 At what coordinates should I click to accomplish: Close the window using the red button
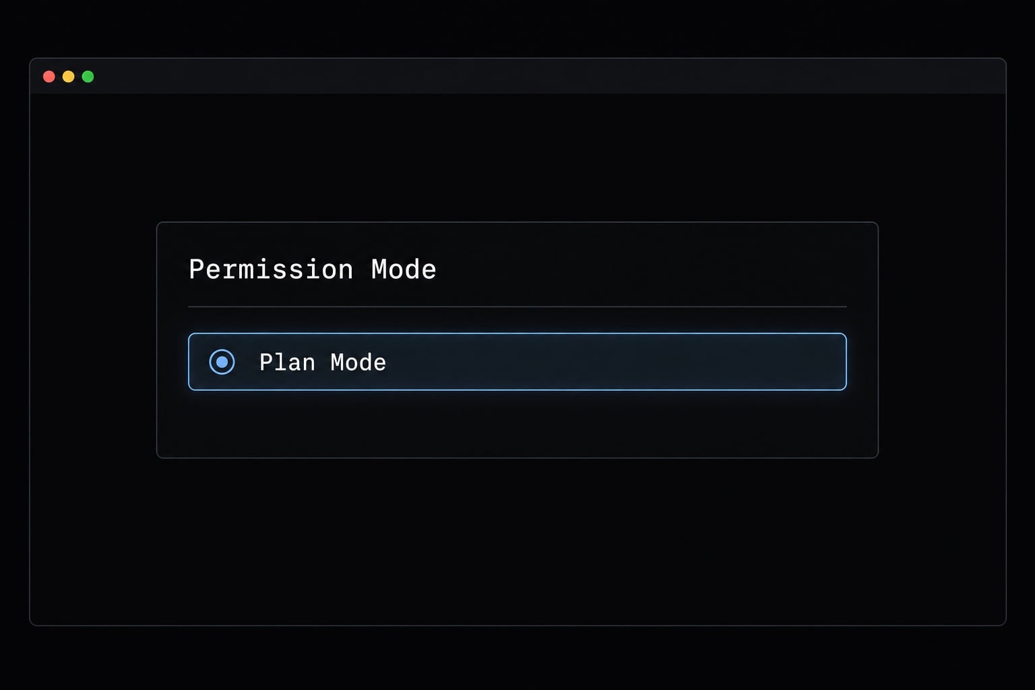click(49, 77)
